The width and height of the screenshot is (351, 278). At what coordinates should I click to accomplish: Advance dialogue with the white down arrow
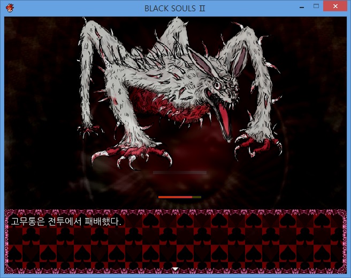click(x=175, y=269)
